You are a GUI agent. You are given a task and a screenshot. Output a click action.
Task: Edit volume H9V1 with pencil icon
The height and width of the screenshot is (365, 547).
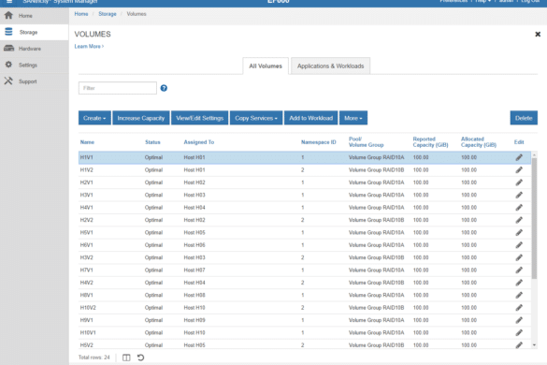tap(519, 320)
